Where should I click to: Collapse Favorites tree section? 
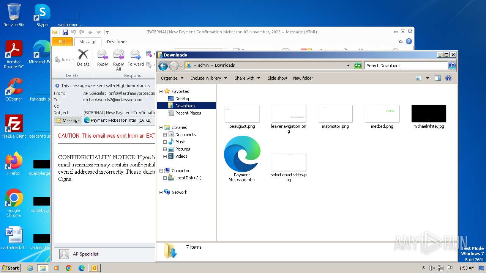(161, 91)
